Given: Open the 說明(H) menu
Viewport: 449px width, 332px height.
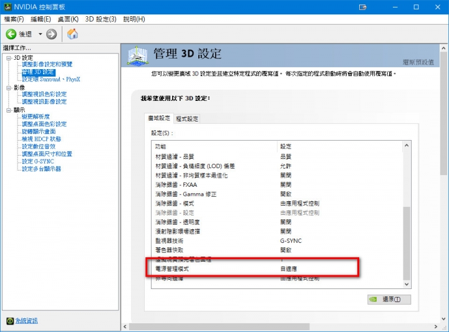Looking at the screenshot, I should (x=134, y=19).
